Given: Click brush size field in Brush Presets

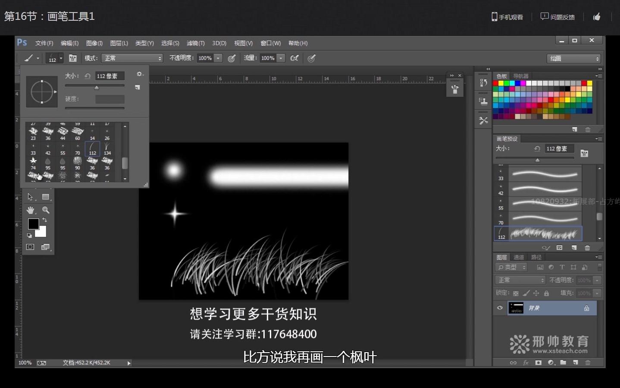Looking at the screenshot, I should (x=559, y=148).
